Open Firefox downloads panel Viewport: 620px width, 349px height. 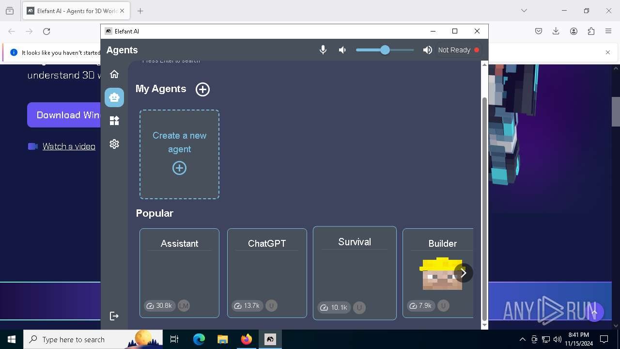556,31
